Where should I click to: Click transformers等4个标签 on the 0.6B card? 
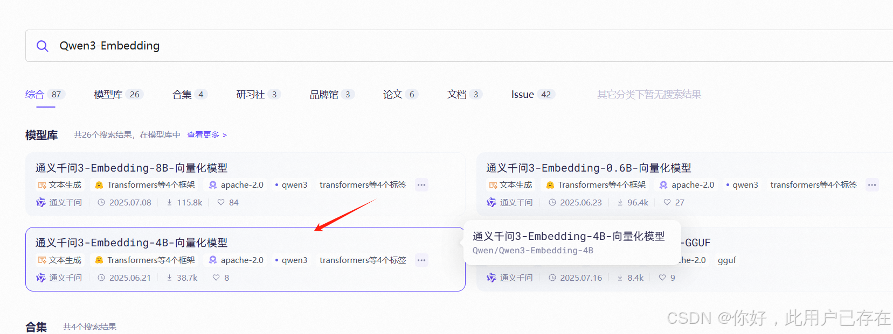(813, 185)
